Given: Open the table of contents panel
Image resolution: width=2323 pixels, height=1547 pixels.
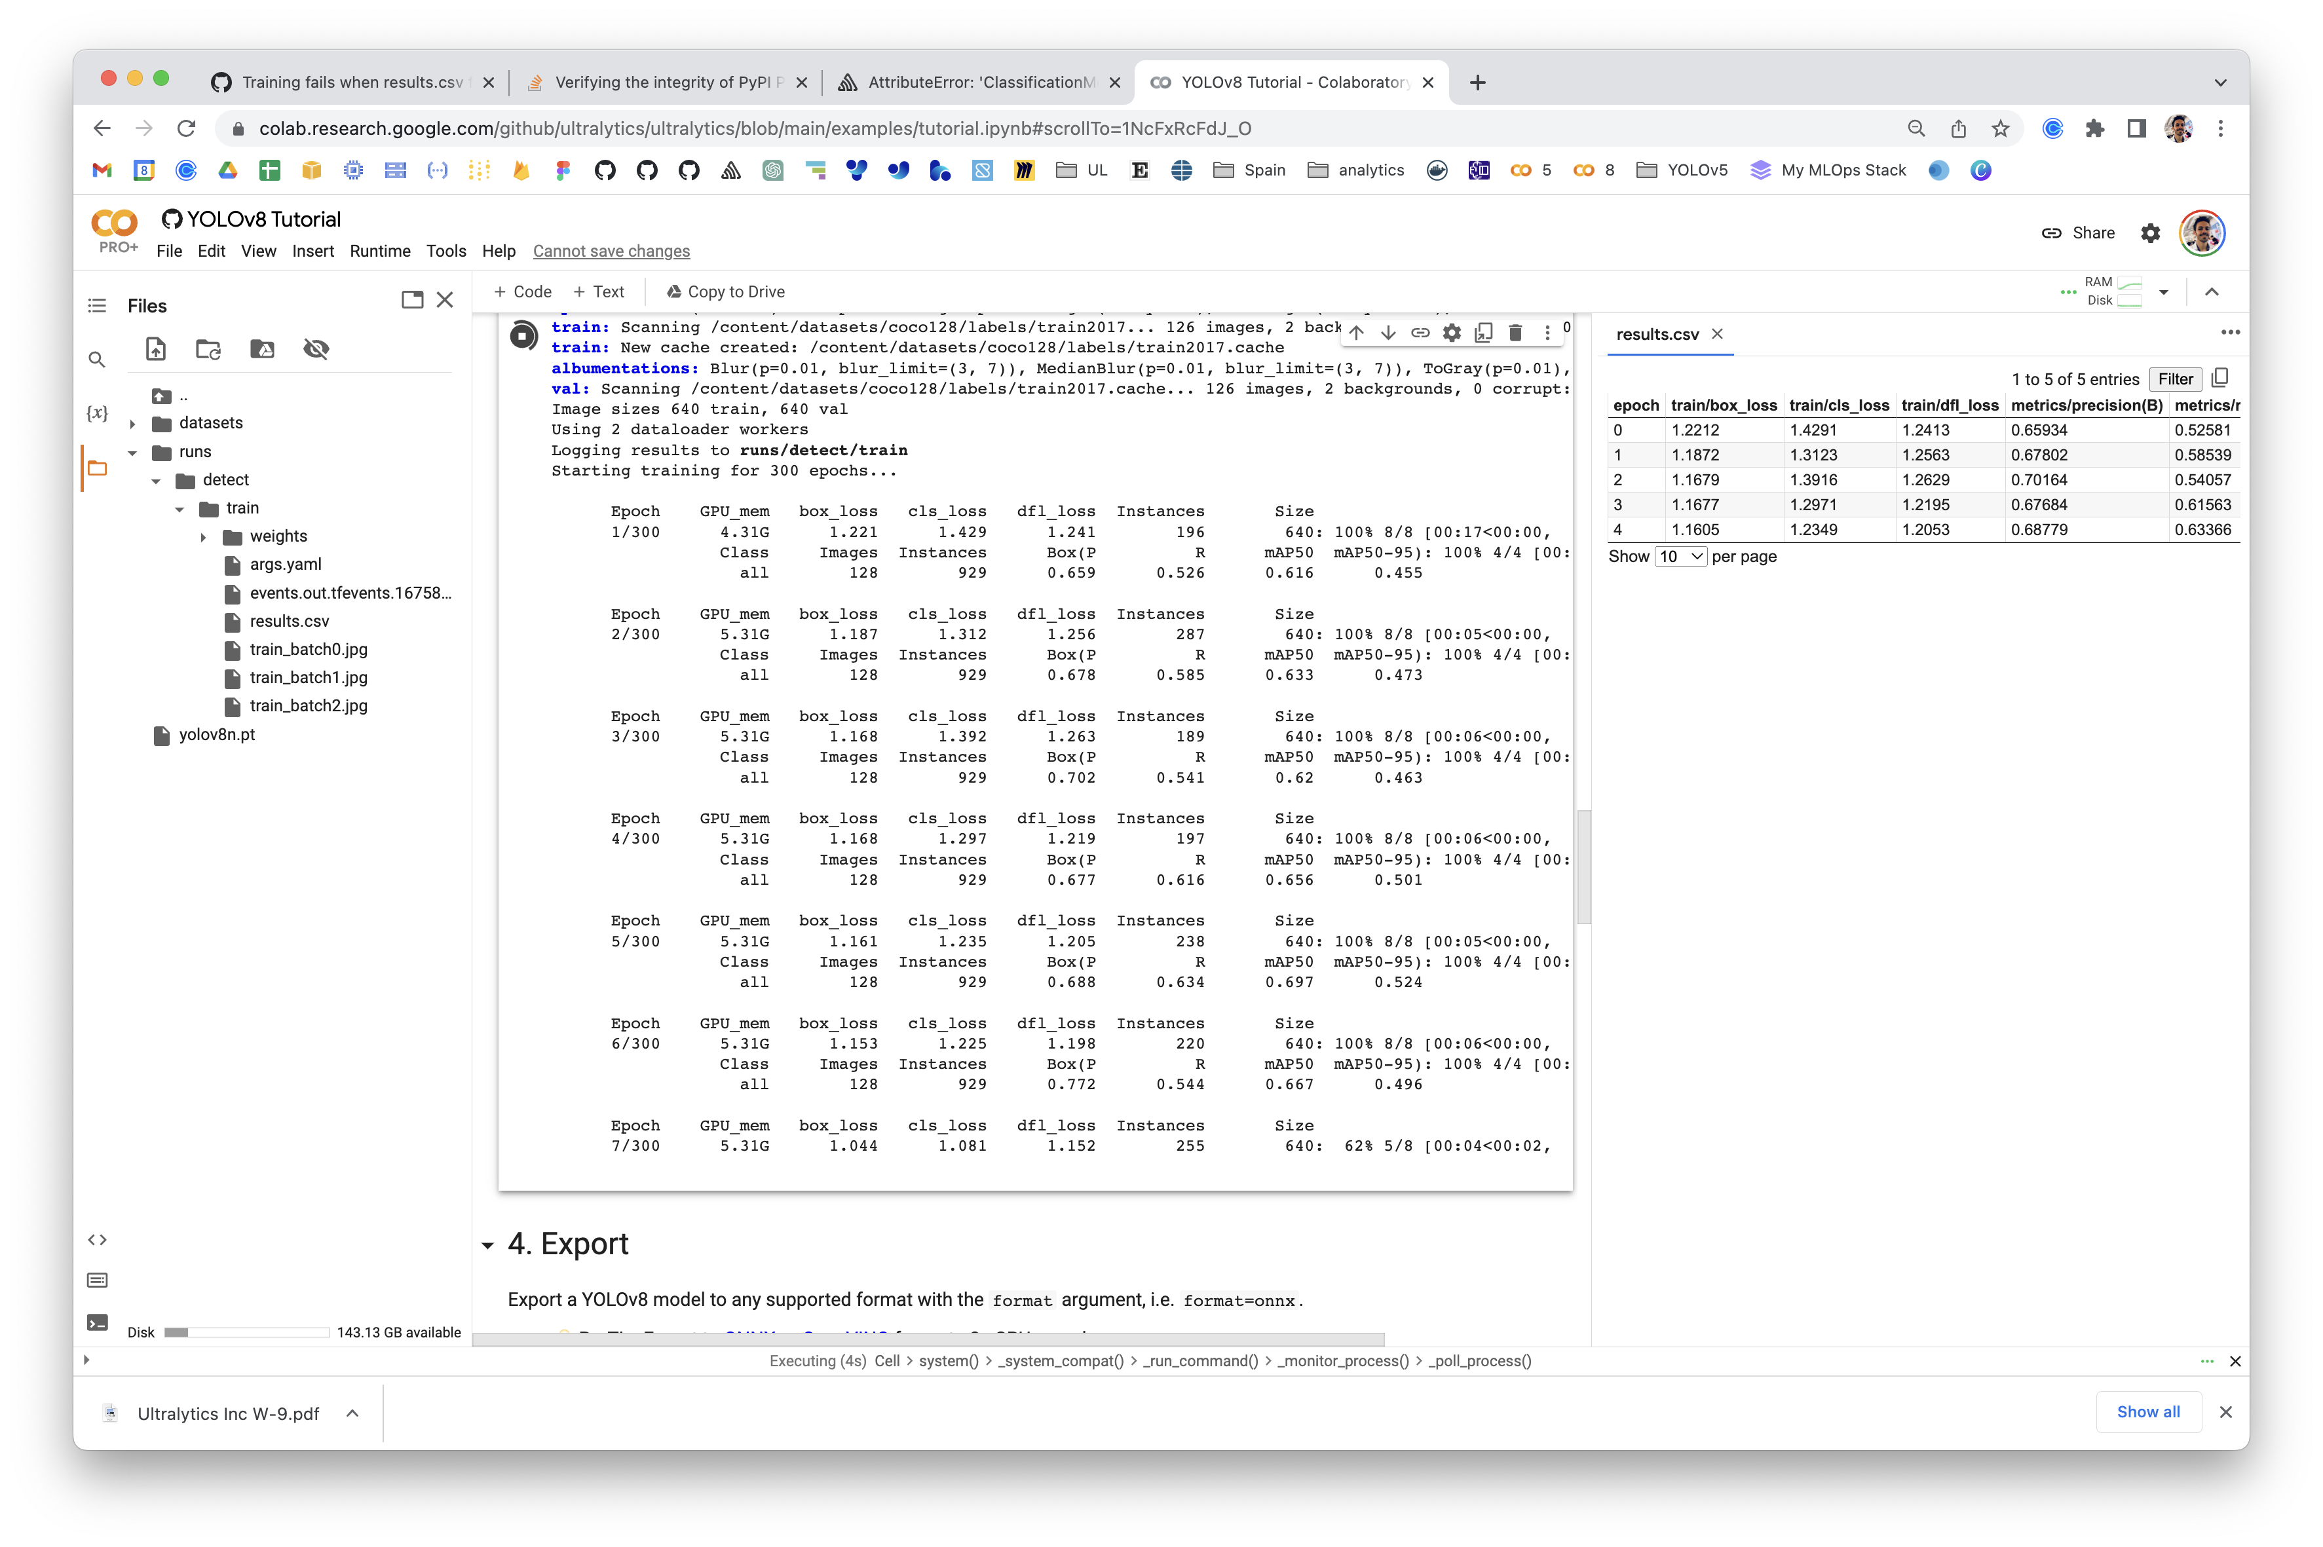Looking at the screenshot, I should tap(97, 306).
